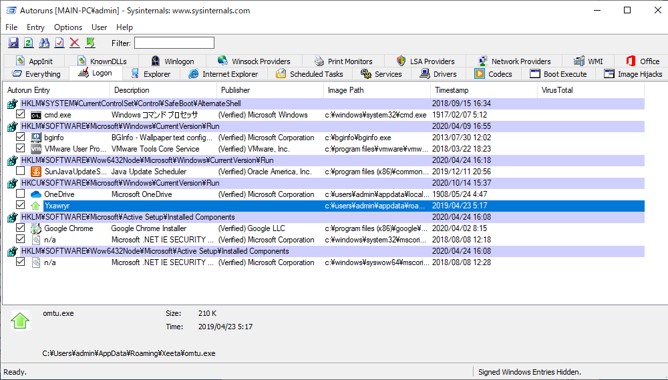Screen dimensions: 668x380
Task: Open the AppInit tab
Action: 35,61
